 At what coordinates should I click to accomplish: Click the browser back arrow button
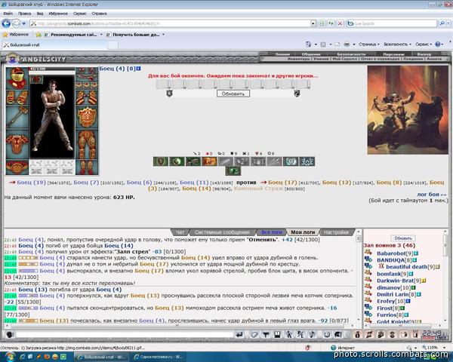click(x=6, y=23)
